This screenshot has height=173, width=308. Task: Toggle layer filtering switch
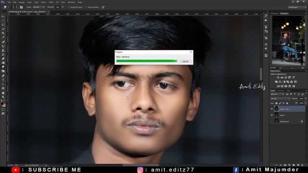pos(307,94)
